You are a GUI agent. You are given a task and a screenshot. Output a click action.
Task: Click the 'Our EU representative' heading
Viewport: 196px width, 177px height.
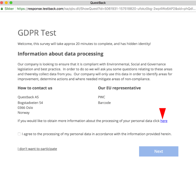coord(119,88)
